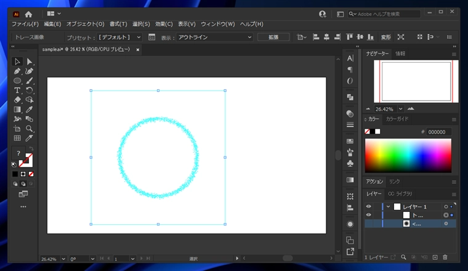Toggle visibility eye of レイヤー 1
This screenshot has height=271, width=468.
click(x=369, y=206)
